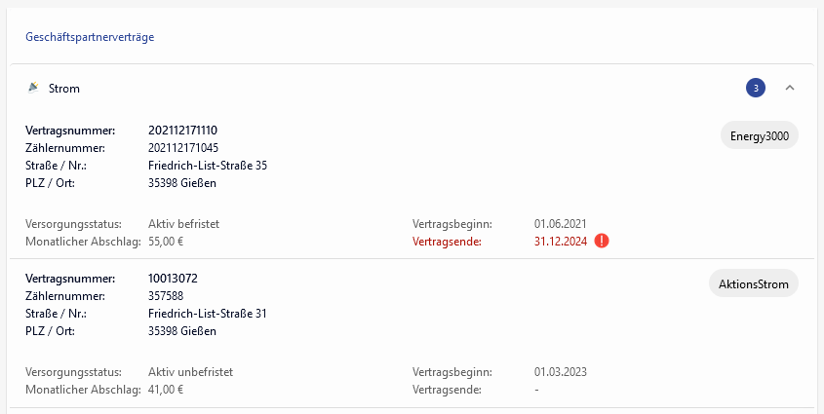Click contract start date 01.03.2023
Screen dimensions: 824x414
click(x=561, y=372)
